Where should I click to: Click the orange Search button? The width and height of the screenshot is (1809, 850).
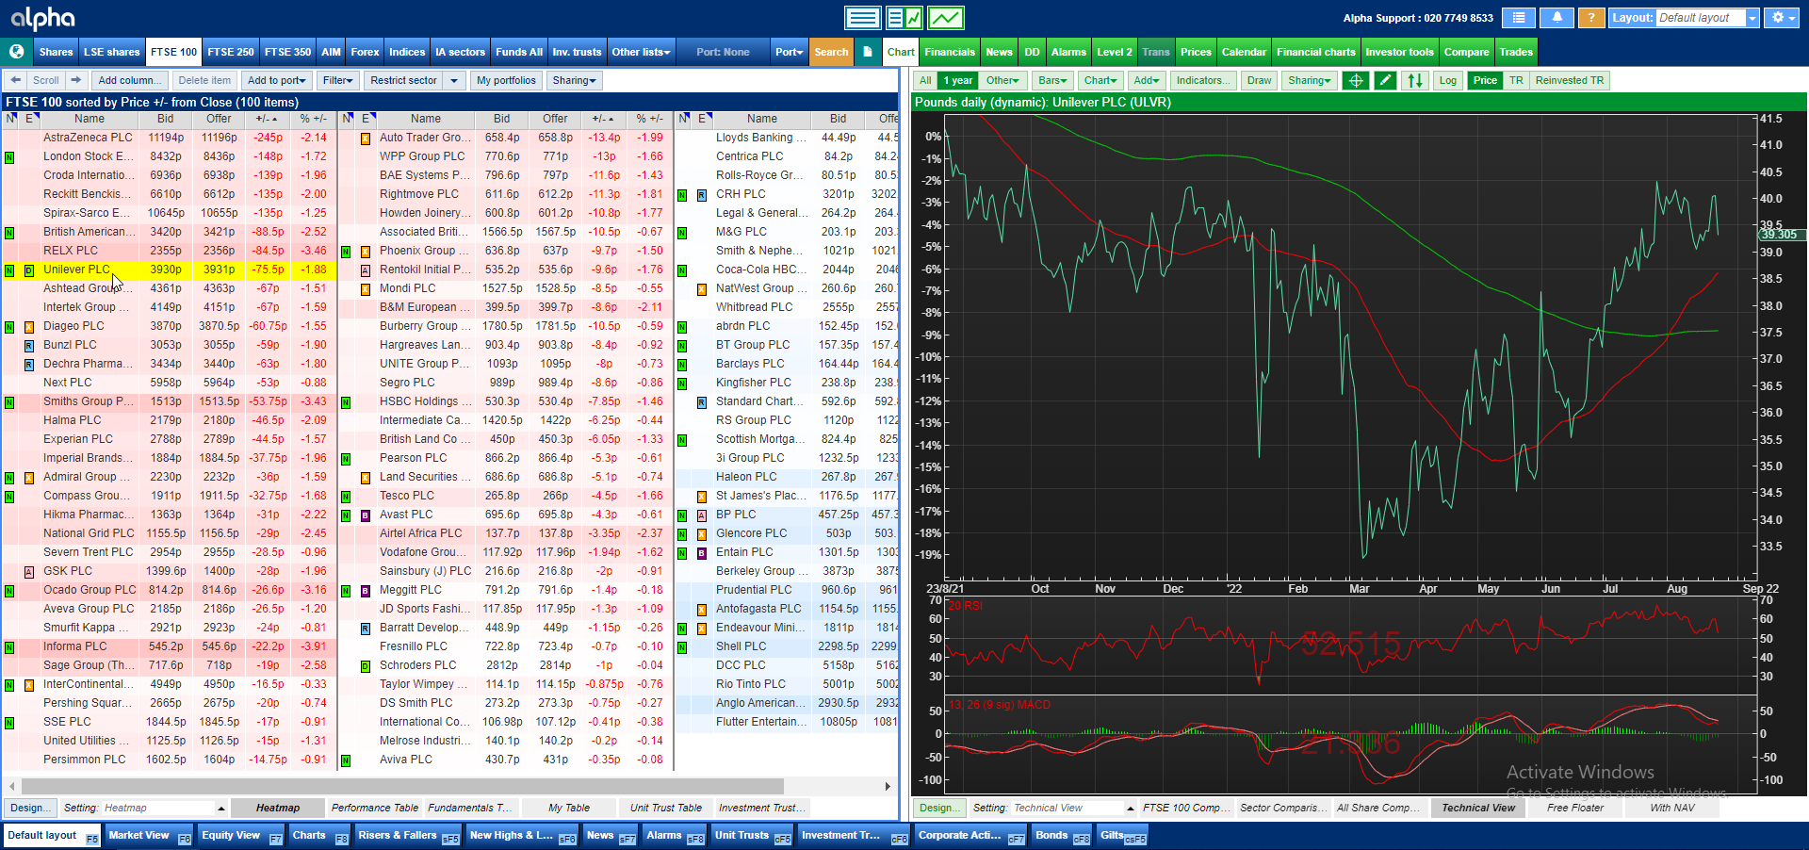click(x=831, y=52)
